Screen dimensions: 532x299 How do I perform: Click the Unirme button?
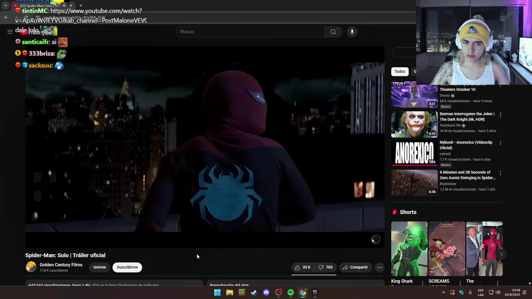coord(99,267)
